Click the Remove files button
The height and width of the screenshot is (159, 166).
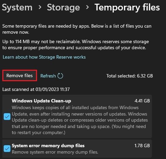click(20, 75)
